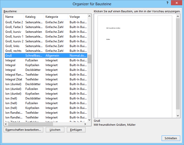This screenshot has width=184, height=145.
Task: Sort list by the Name column header
Action: [x=14, y=17]
